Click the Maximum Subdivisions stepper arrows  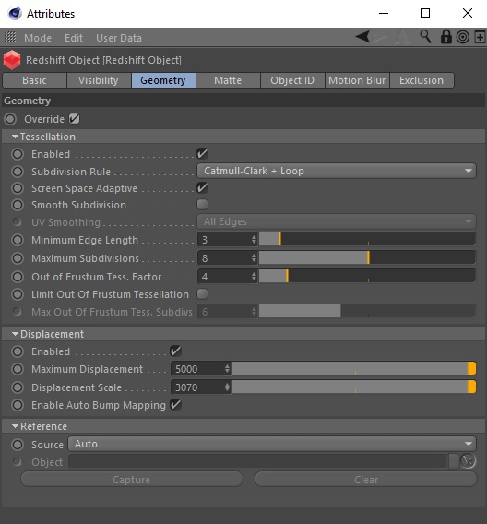[x=254, y=257]
